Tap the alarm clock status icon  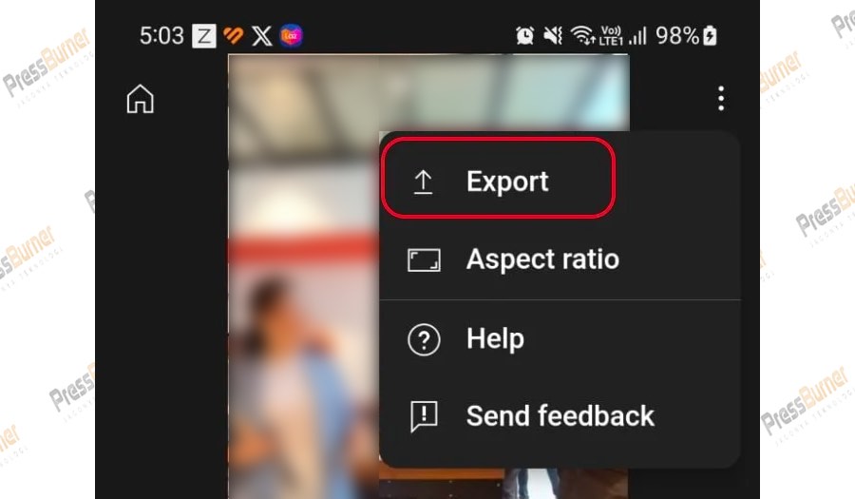pos(524,36)
